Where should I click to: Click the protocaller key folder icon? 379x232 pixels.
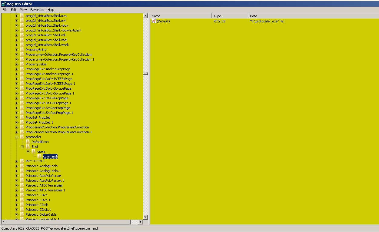click(22, 137)
